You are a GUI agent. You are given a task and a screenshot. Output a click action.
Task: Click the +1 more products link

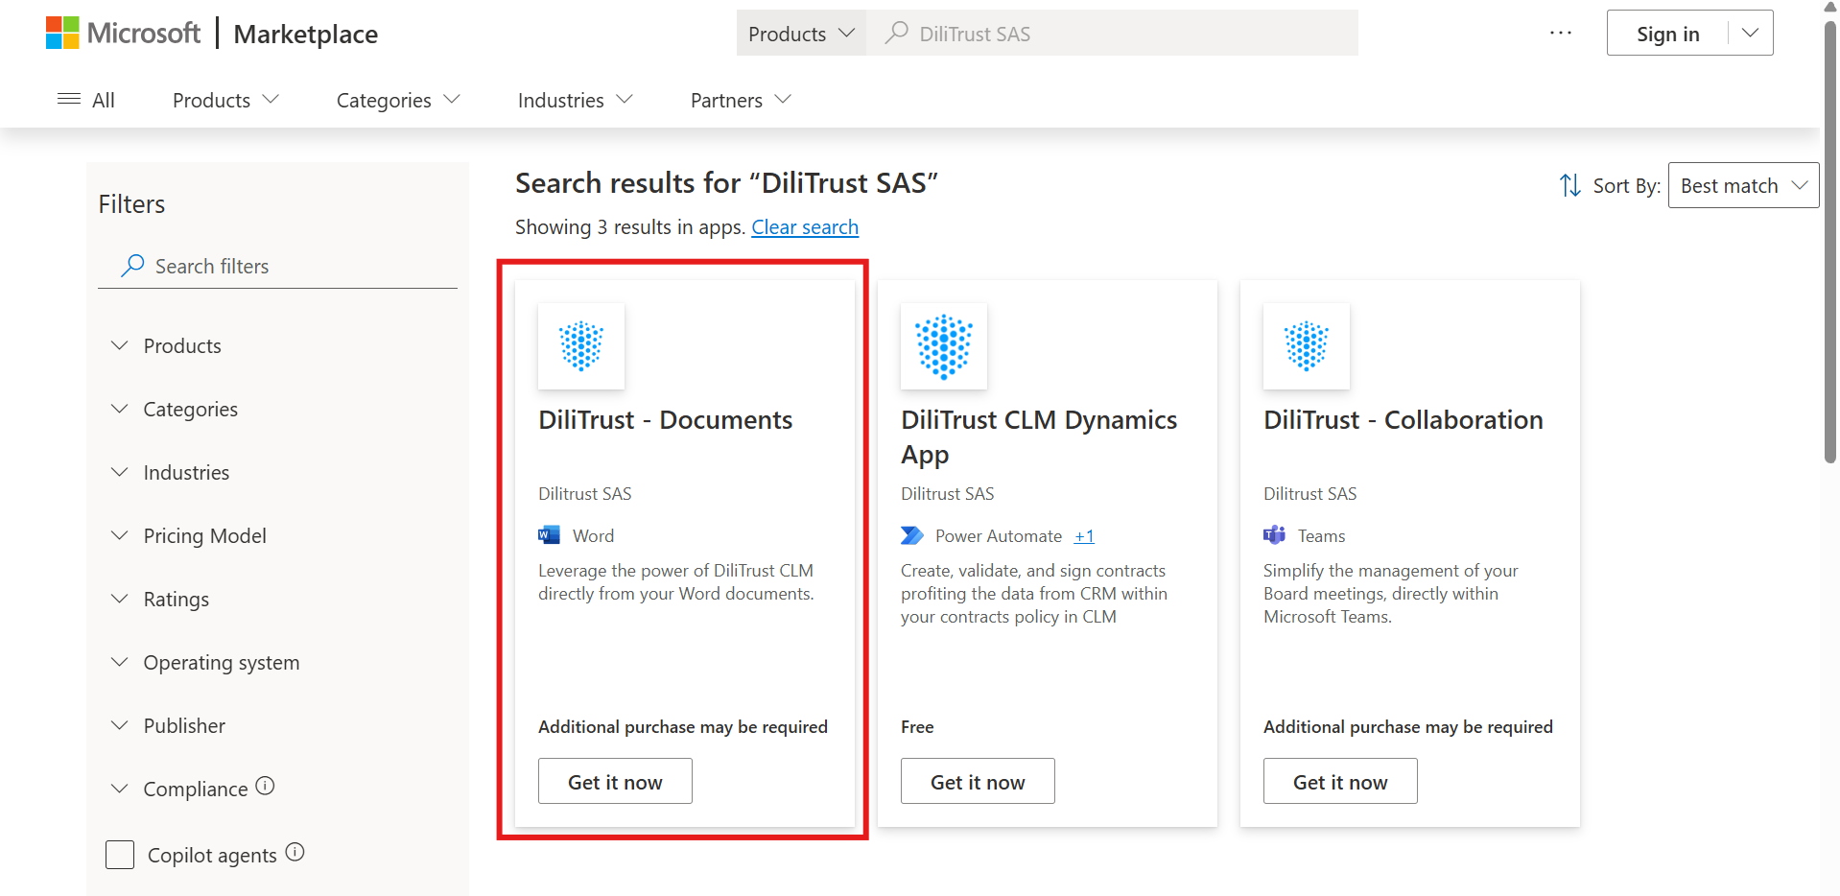click(1084, 536)
